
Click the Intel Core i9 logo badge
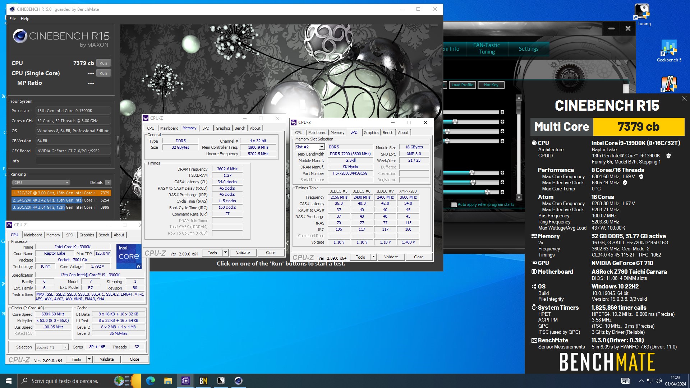pos(129,257)
